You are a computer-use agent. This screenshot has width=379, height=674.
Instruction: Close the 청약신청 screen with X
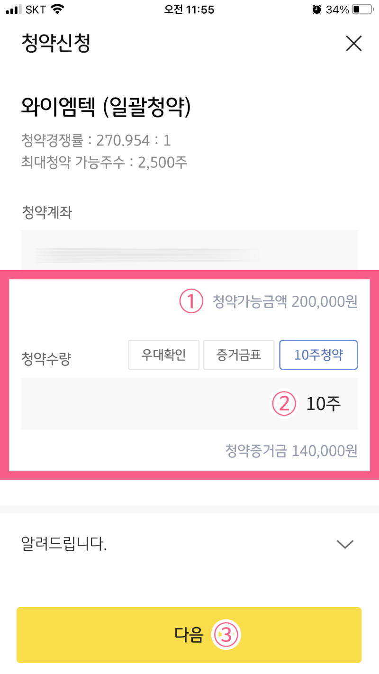click(353, 44)
